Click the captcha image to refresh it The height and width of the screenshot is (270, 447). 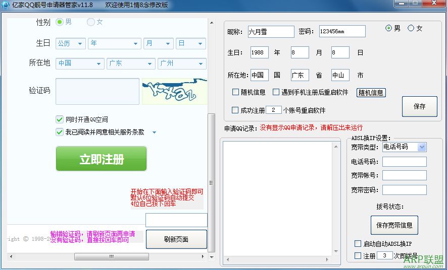click(x=174, y=91)
